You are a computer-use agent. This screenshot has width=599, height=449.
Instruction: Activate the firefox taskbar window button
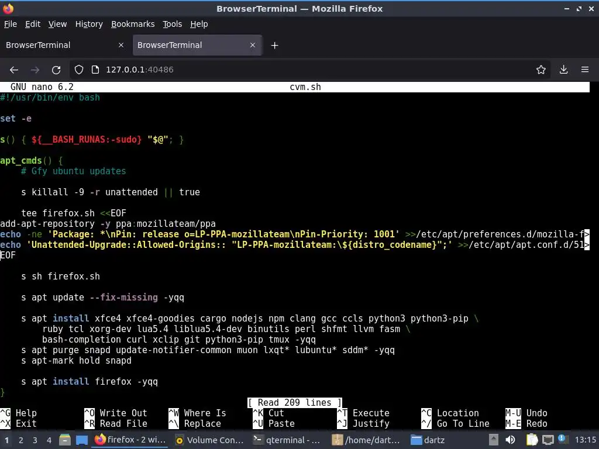(x=130, y=440)
